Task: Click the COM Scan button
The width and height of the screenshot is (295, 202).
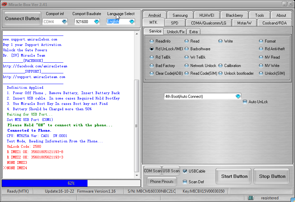Action: pos(153,171)
